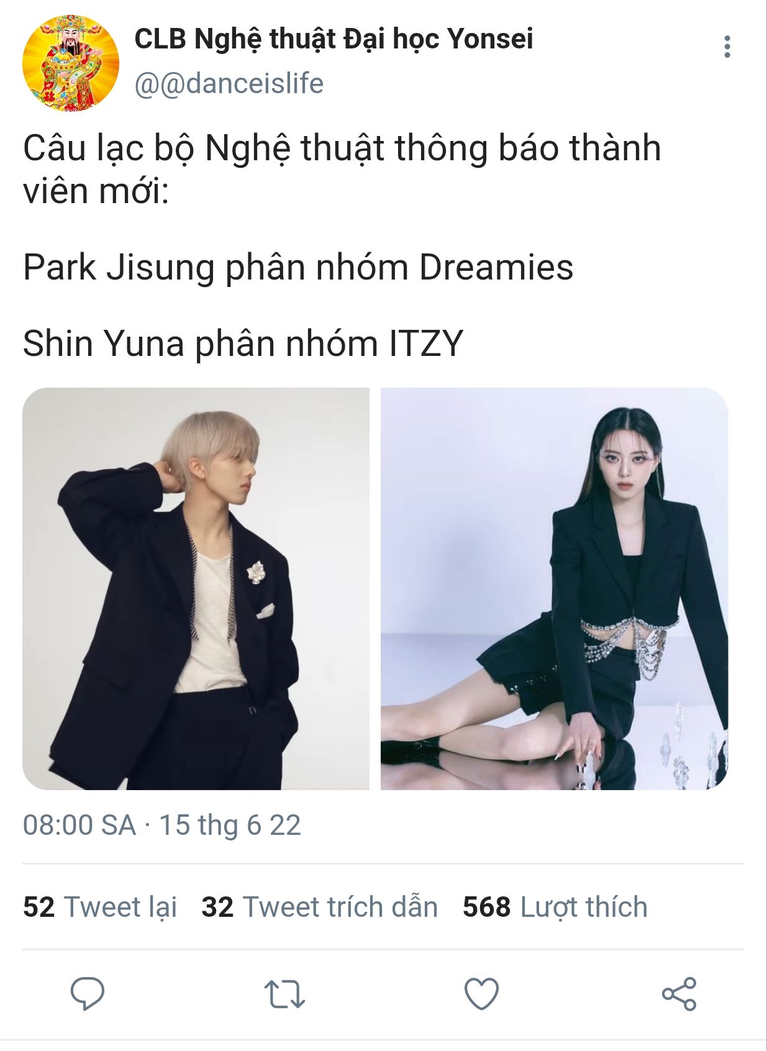Tap the share icon
This screenshot has height=1051, width=767.
pos(679,993)
